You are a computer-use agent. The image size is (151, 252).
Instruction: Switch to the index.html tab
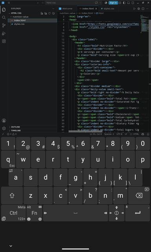point(88,9)
